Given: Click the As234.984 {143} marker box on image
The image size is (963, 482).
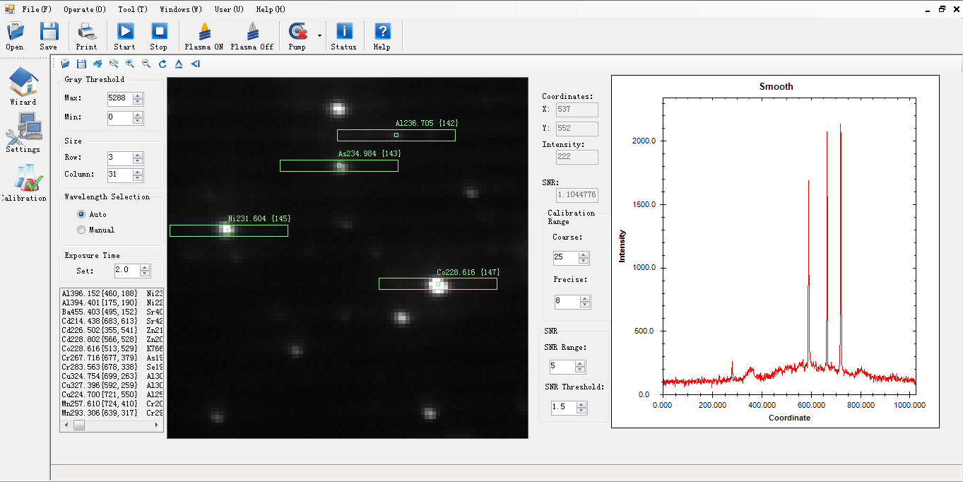Looking at the screenshot, I should click(339, 165).
